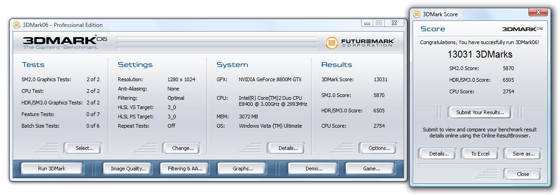Image resolution: width=560 pixels, height=195 pixels.
Task: Click the Futuremark Corporation logo
Action: pos(360,43)
